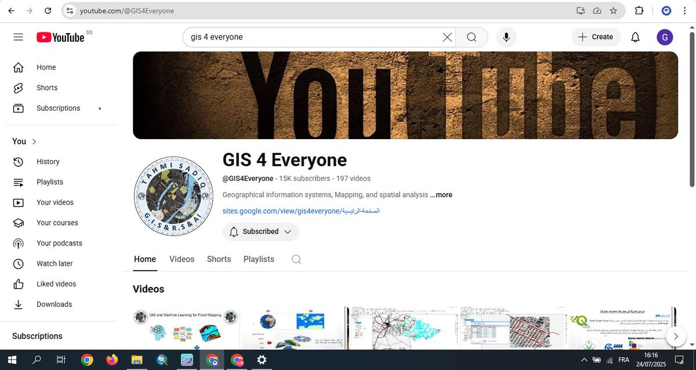Reload the page
The height and width of the screenshot is (370, 696).
tap(48, 10)
